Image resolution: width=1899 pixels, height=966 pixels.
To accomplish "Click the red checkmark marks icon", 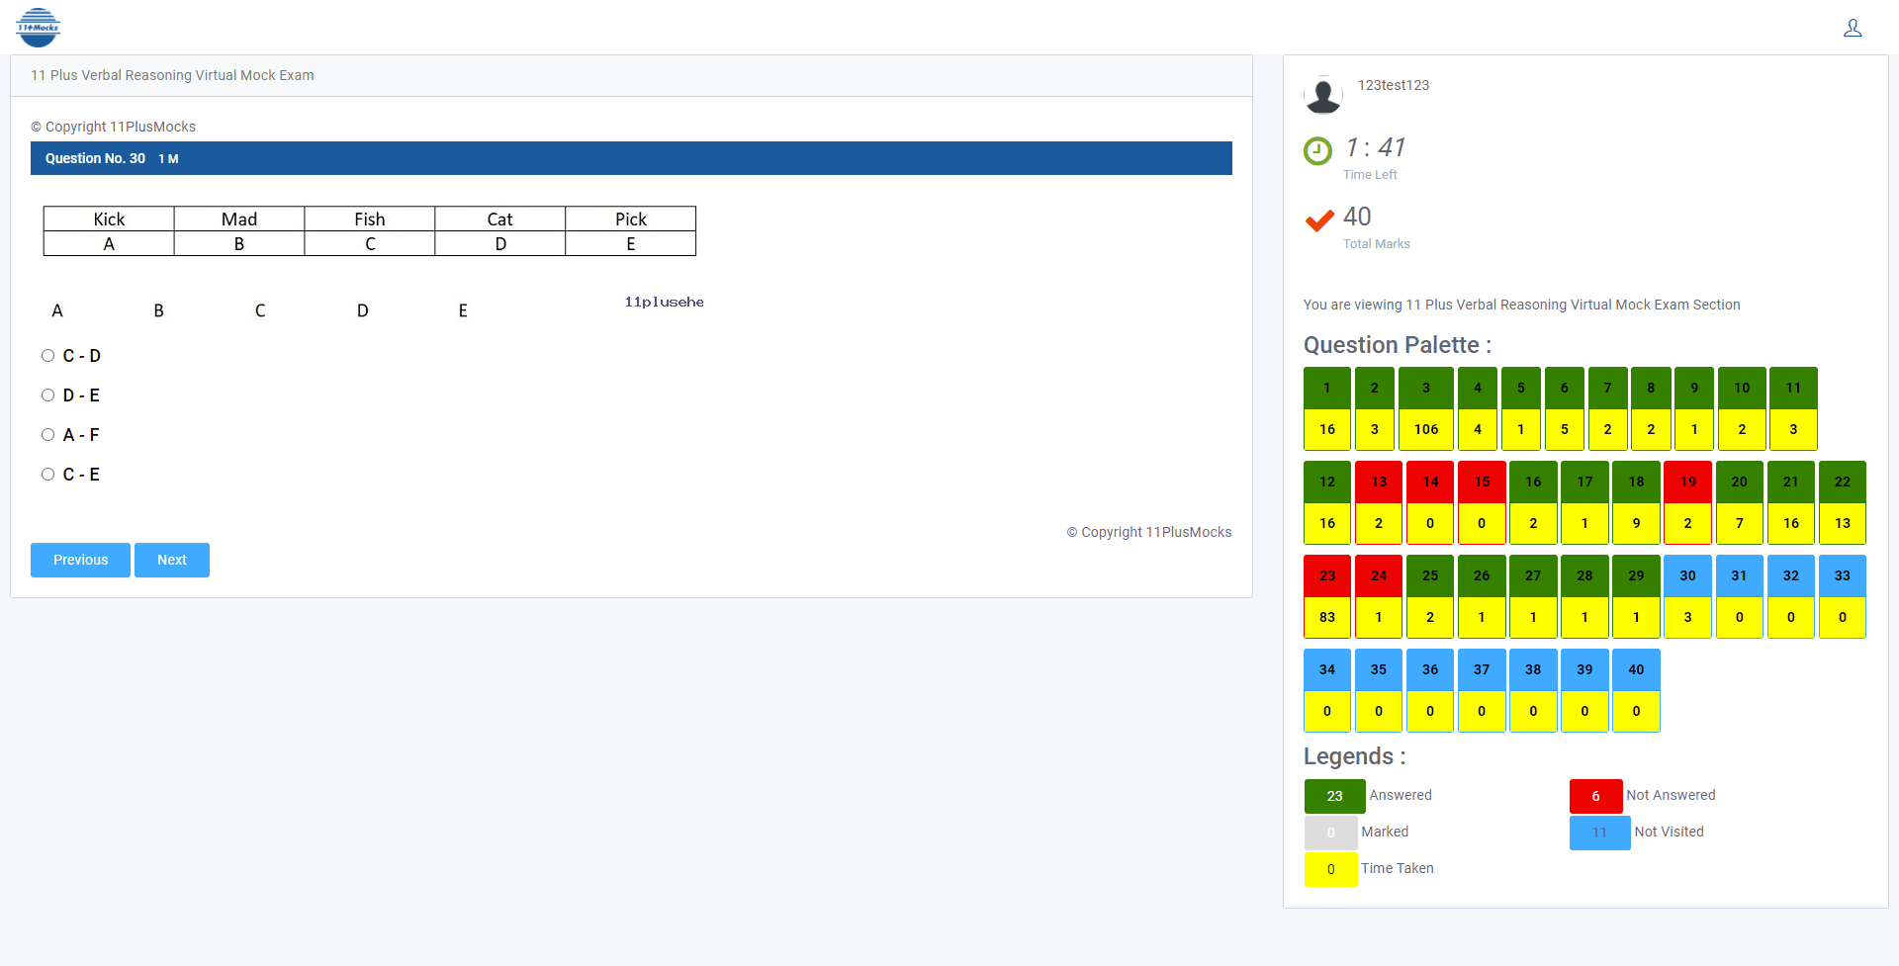I will [x=1319, y=220].
